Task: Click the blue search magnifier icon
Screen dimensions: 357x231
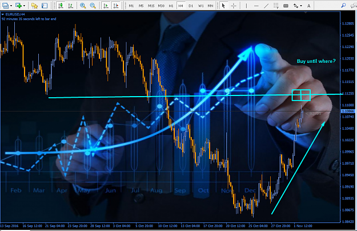Action: coord(343,6)
